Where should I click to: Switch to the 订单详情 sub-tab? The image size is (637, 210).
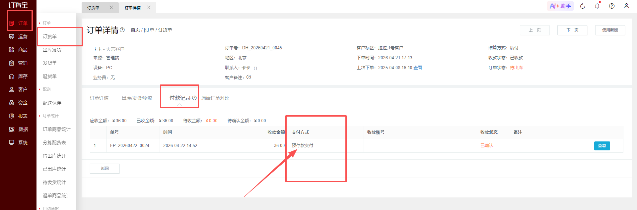click(99, 98)
